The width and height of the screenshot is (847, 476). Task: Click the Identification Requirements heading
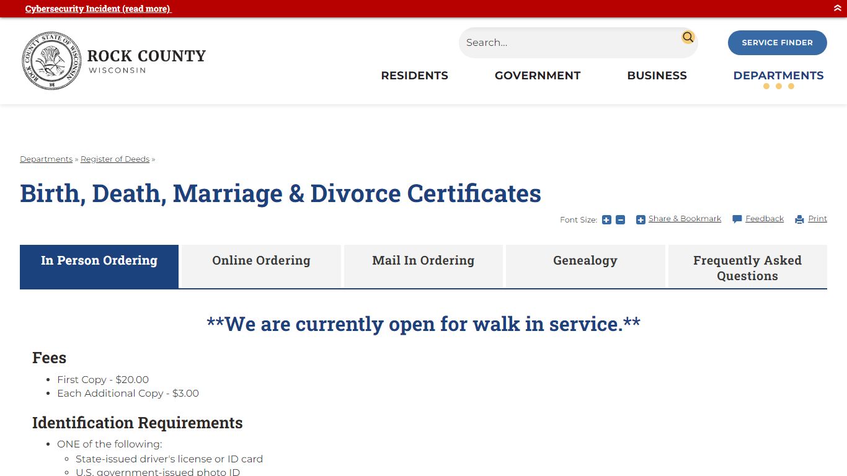click(137, 423)
